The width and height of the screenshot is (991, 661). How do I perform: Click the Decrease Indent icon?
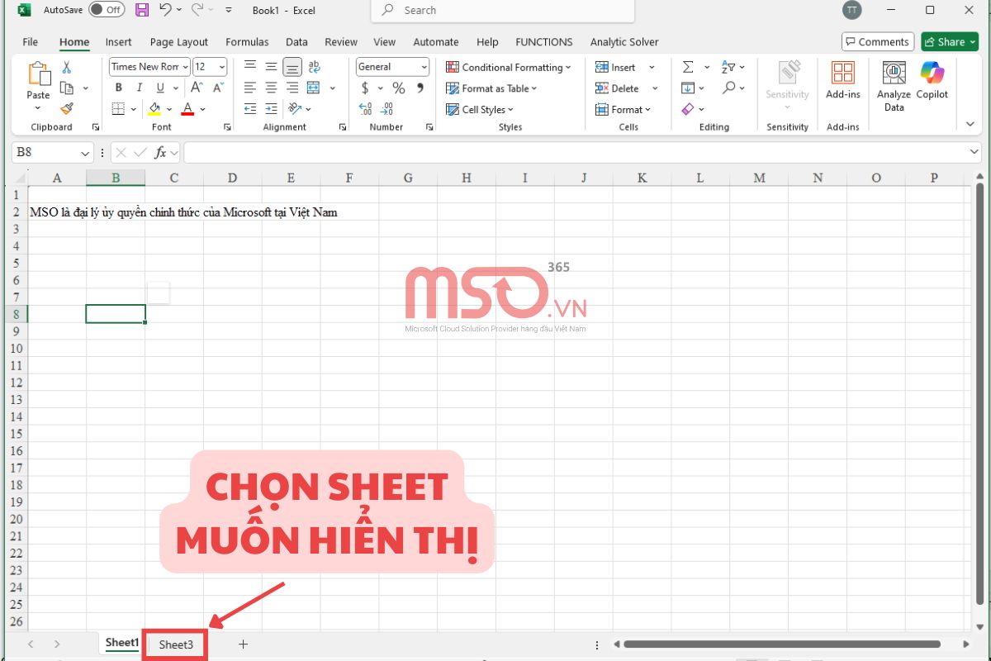click(x=249, y=109)
